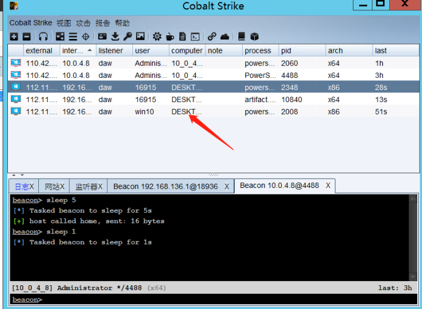Open the Cobalt Strike menu
Image resolution: width=422 pixels, height=309 pixels.
point(30,23)
